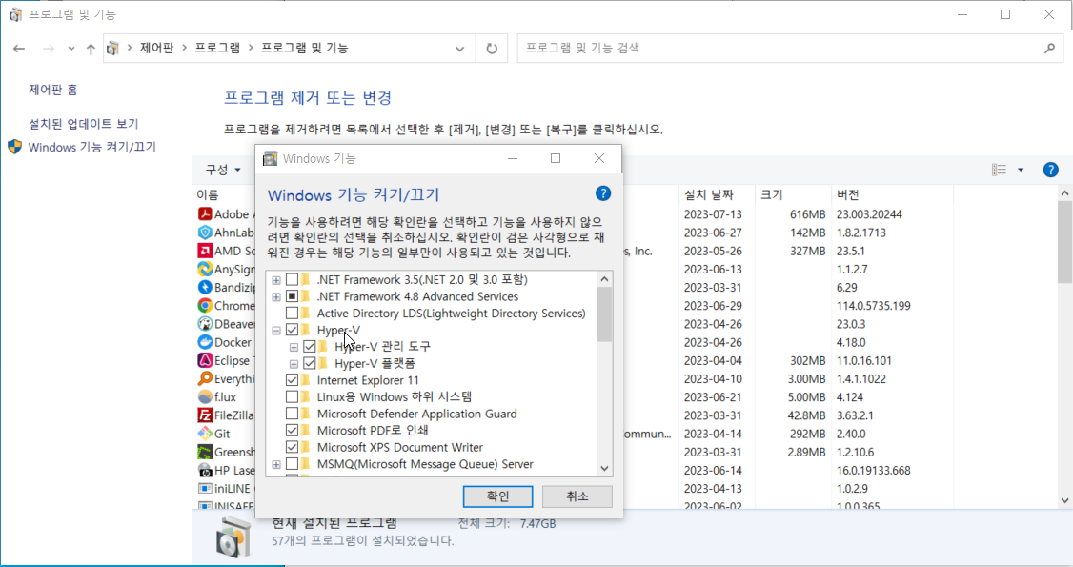The width and height of the screenshot is (1073, 567).
Task: Click the Adobe program icon in list
Action: (205, 214)
